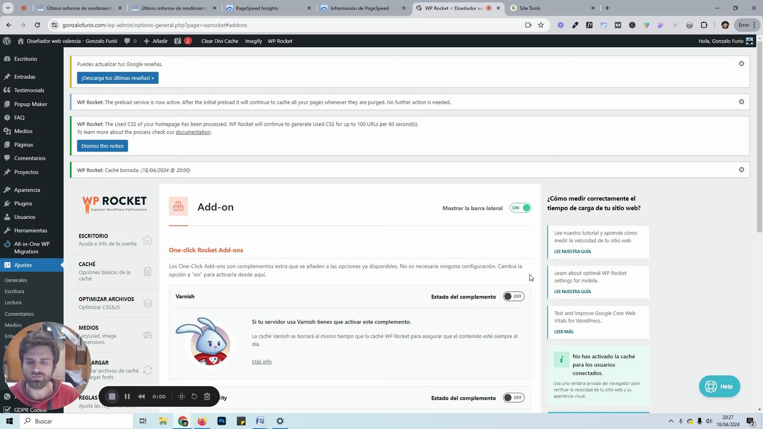Toggle Mostrar la barra lateral switch

point(520,208)
